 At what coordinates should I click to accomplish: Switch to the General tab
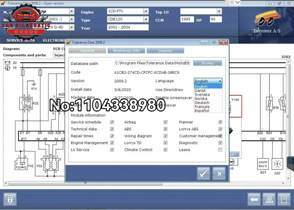pos(87,51)
